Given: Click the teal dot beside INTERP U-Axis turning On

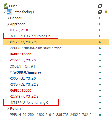Looking at the screenshot, I should coord(100,36).
